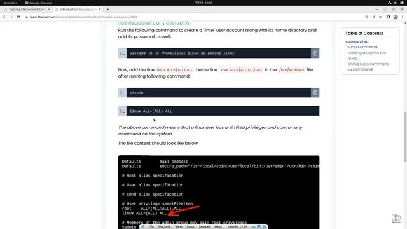Click the close icon on VirtualBox mini toolbar

(265, 226)
